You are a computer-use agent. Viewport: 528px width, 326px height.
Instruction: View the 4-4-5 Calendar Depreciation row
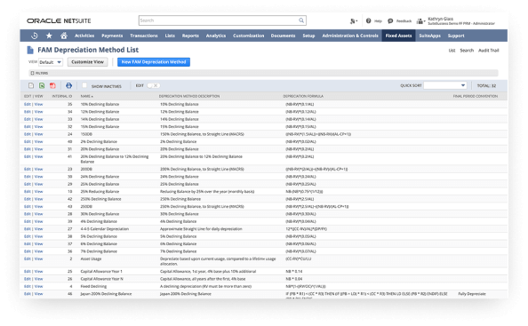[39, 229]
